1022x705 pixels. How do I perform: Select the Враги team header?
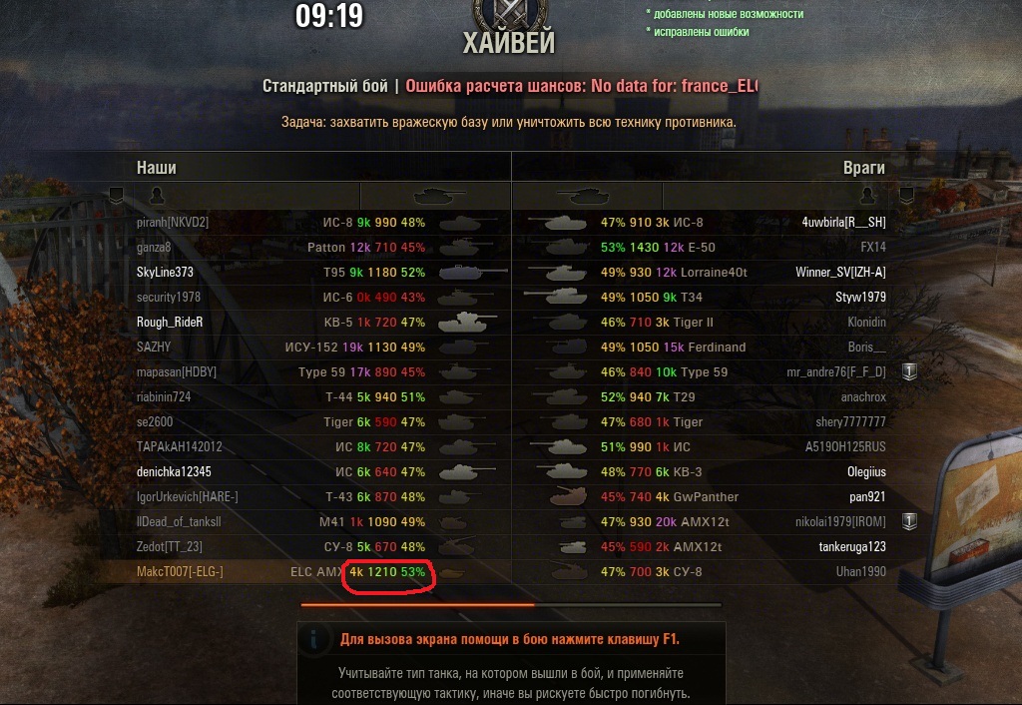(x=864, y=168)
